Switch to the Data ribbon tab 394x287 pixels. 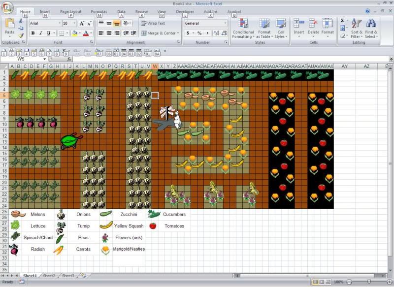(x=121, y=11)
